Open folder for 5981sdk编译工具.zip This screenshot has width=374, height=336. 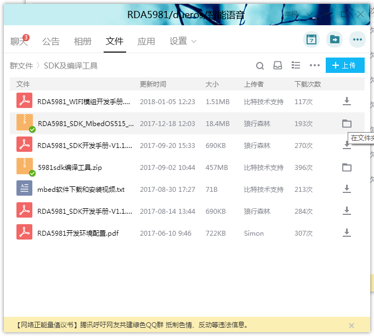point(347,167)
